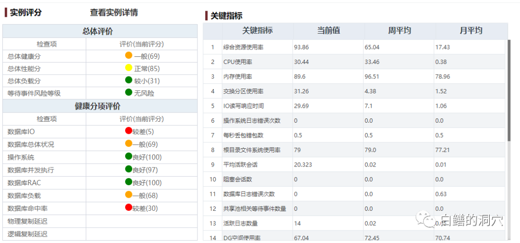
Task: Click current value 93.86
Action: point(301,48)
